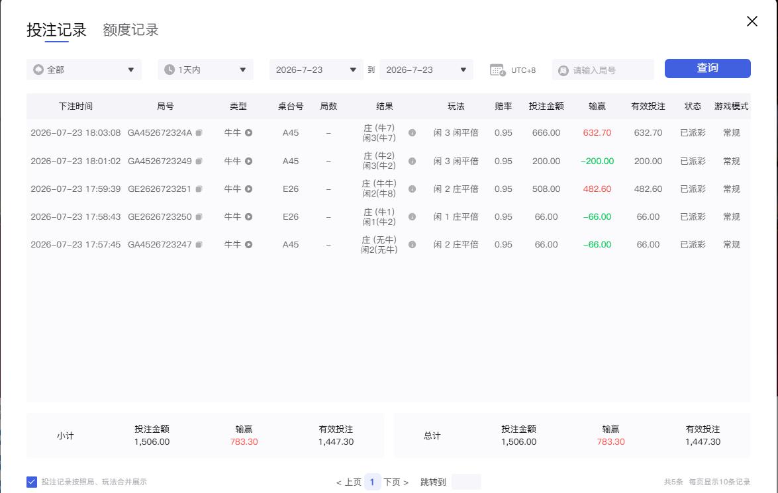Image resolution: width=778 pixels, height=493 pixels.
Task: Open the start date 2026-7-23 dropdown
Action: tap(316, 69)
